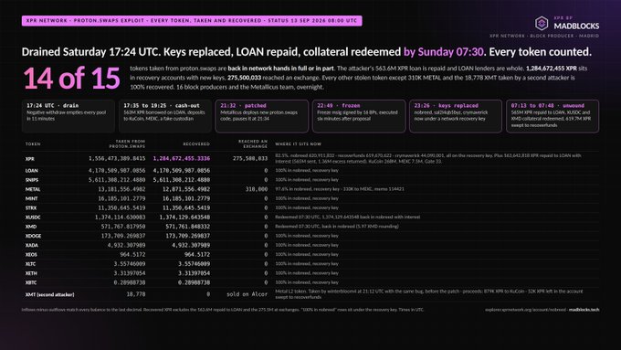621x350 pixels.
Task: Select the XADA token row label
Action: pos(32,245)
